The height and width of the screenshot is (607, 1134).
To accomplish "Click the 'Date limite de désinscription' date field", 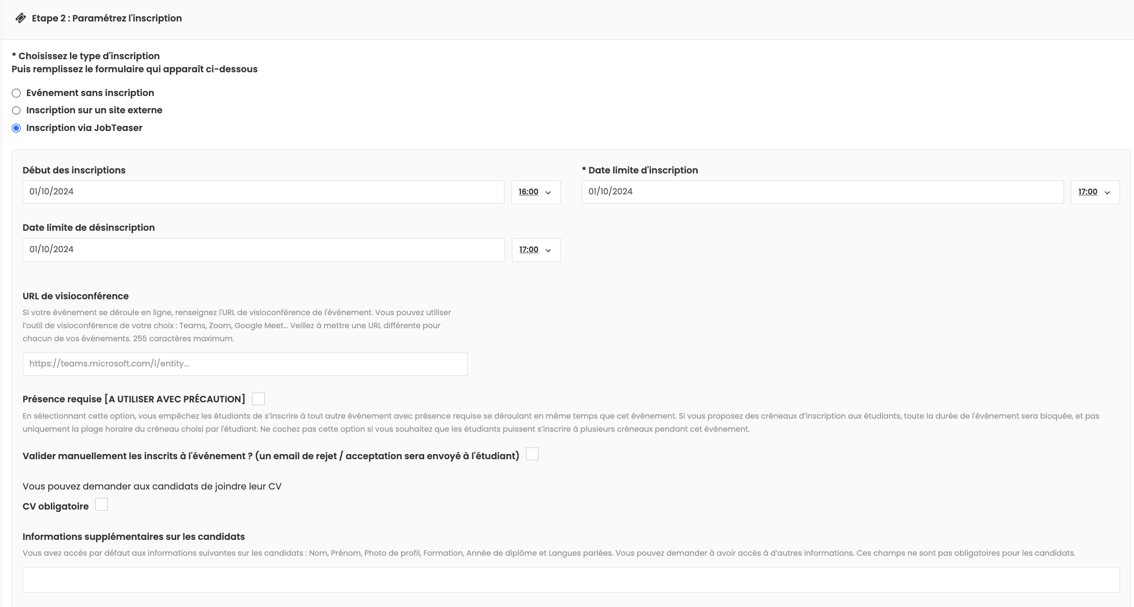I will tap(263, 250).
